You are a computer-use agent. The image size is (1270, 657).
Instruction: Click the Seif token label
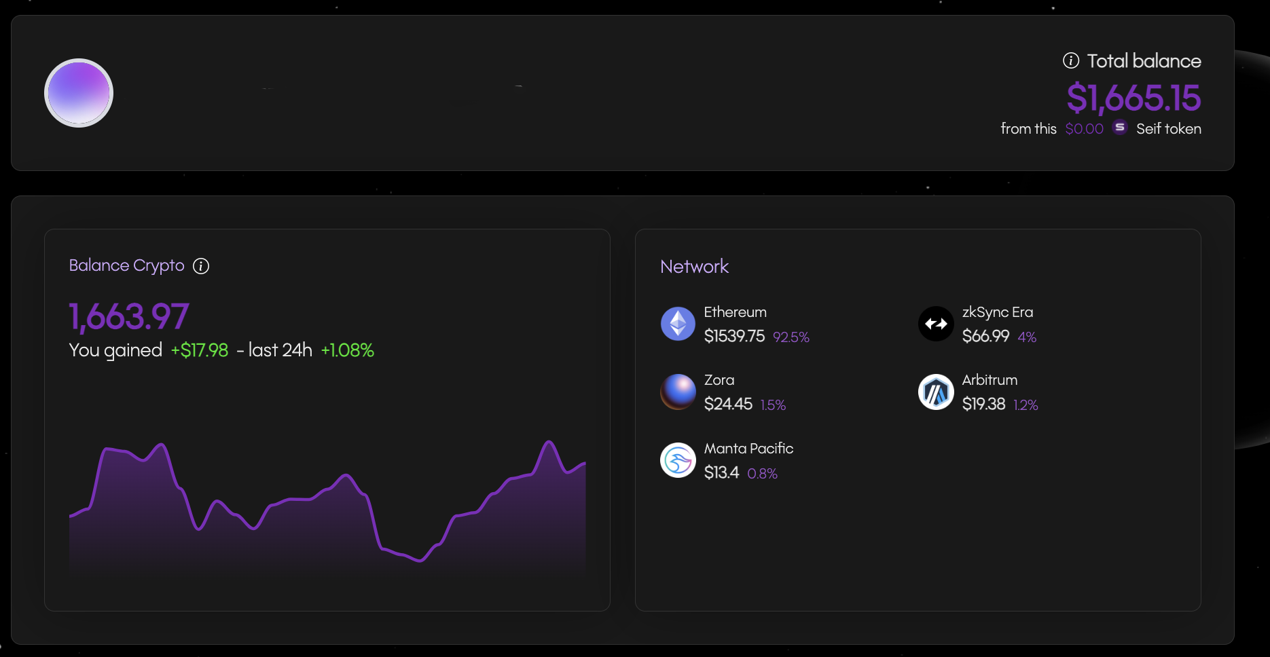[1169, 129]
